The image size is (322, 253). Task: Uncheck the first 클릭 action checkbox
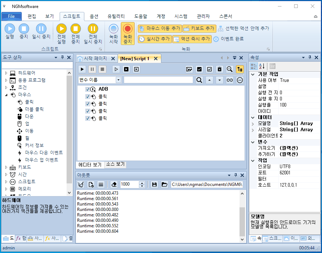[x=88, y=96]
